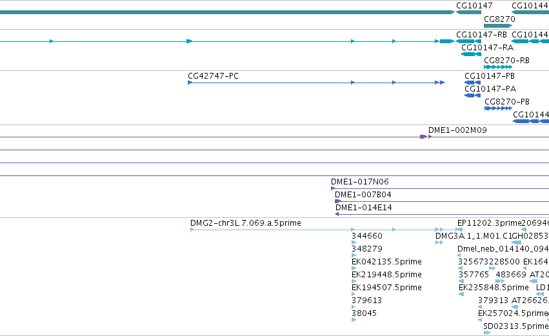Click the CG8270-PB CDS arrow glyph

[498, 108]
